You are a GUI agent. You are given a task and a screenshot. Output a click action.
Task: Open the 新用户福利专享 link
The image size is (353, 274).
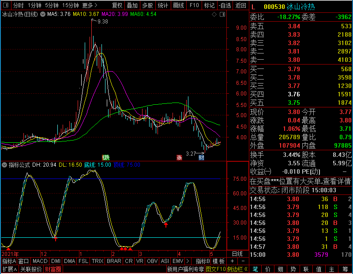point(185,269)
